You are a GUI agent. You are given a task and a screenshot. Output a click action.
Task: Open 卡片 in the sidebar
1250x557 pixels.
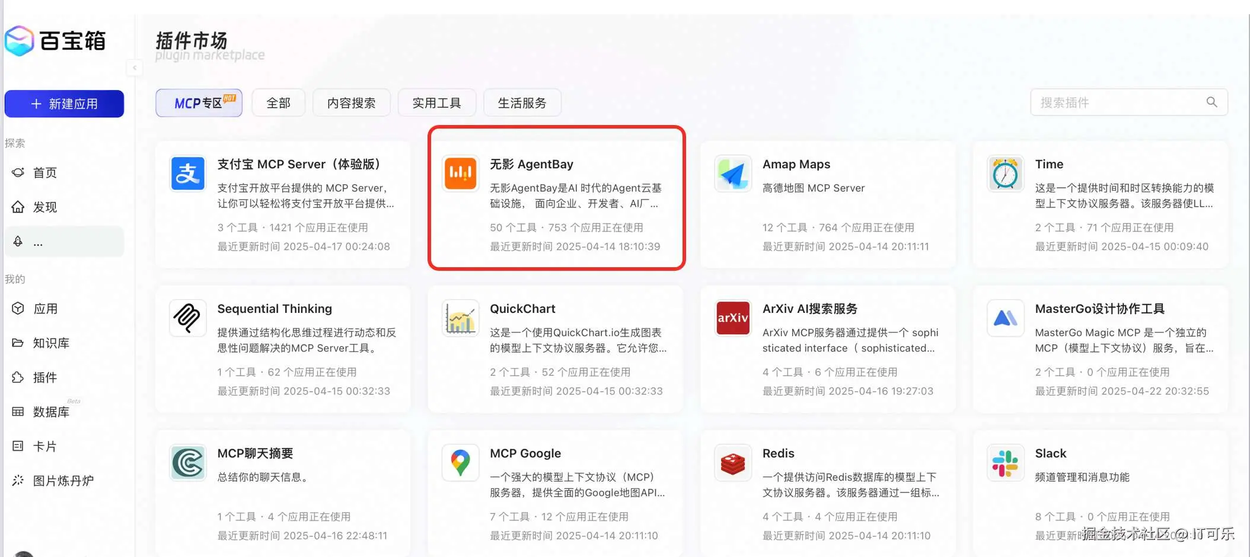coord(44,446)
